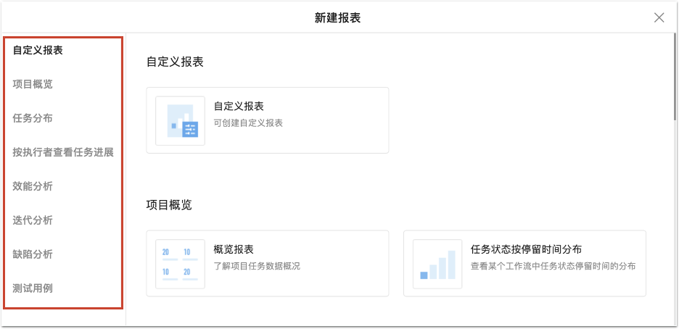
Task: Choose the 自定义报表 card title
Action: [239, 106]
